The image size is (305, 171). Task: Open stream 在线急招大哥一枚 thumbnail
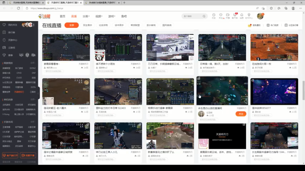pos(274,47)
